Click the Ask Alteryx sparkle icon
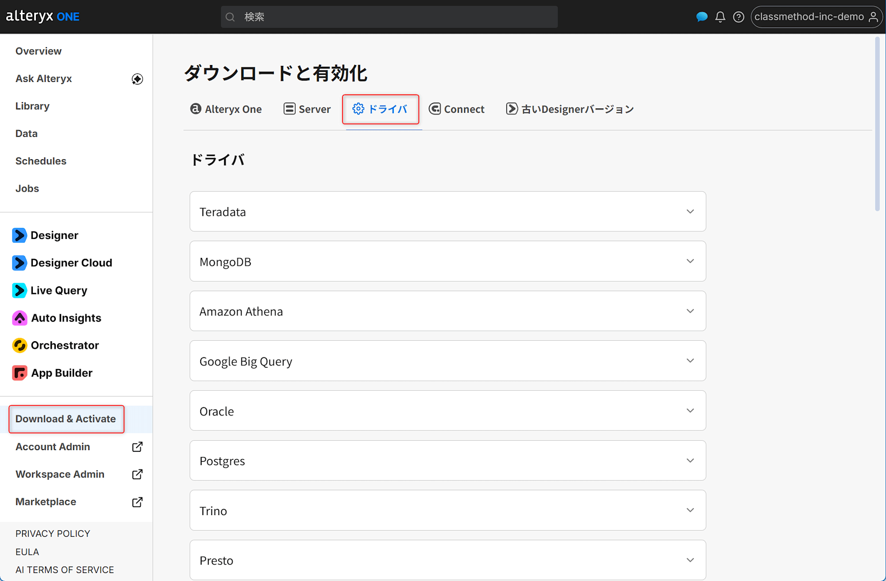 tap(137, 79)
